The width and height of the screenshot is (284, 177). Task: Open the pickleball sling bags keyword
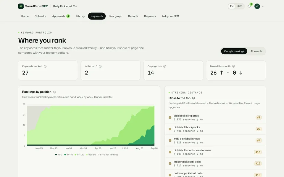click(x=215, y=117)
